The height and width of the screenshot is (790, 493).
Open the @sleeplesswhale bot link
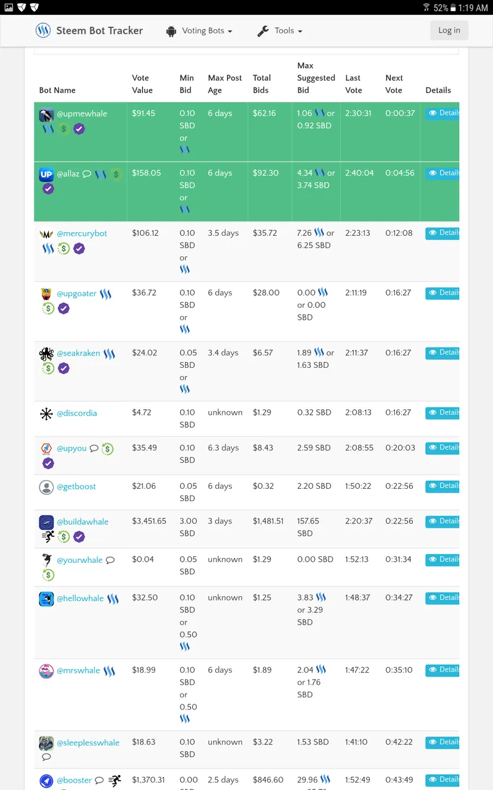point(88,742)
